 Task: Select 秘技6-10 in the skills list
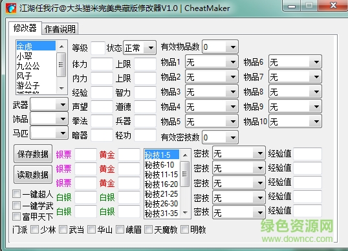point(162,164)
